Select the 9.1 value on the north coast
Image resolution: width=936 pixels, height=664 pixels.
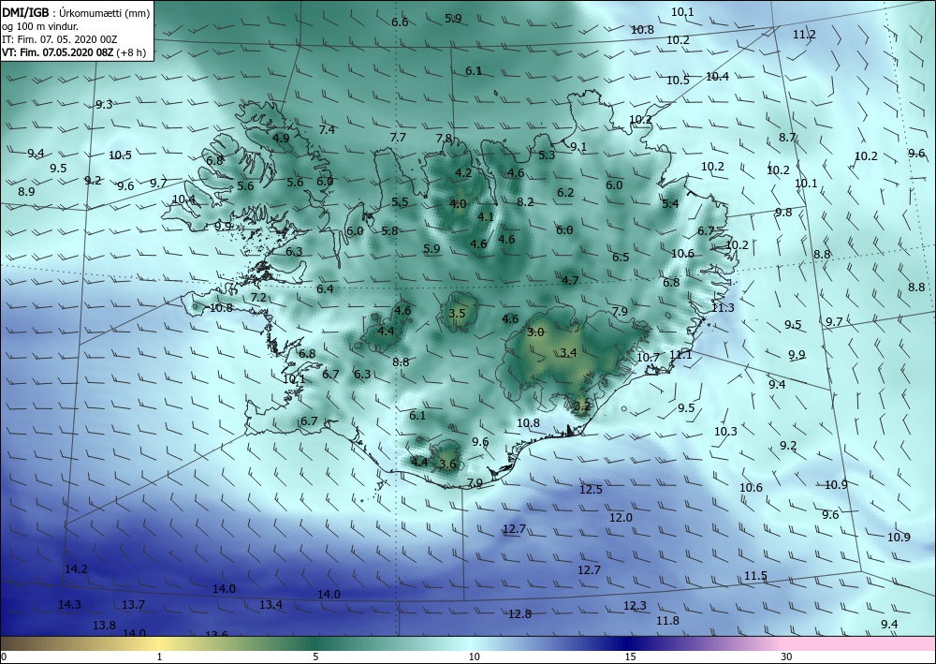tap(578, 146)
